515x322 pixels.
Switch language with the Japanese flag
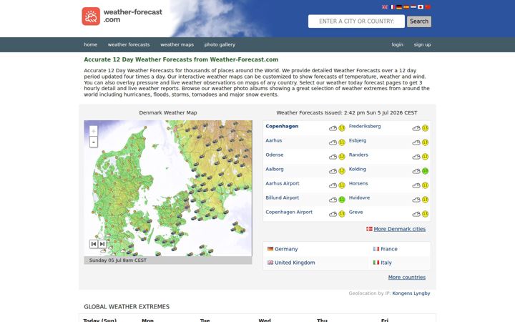tap(421, 7)
